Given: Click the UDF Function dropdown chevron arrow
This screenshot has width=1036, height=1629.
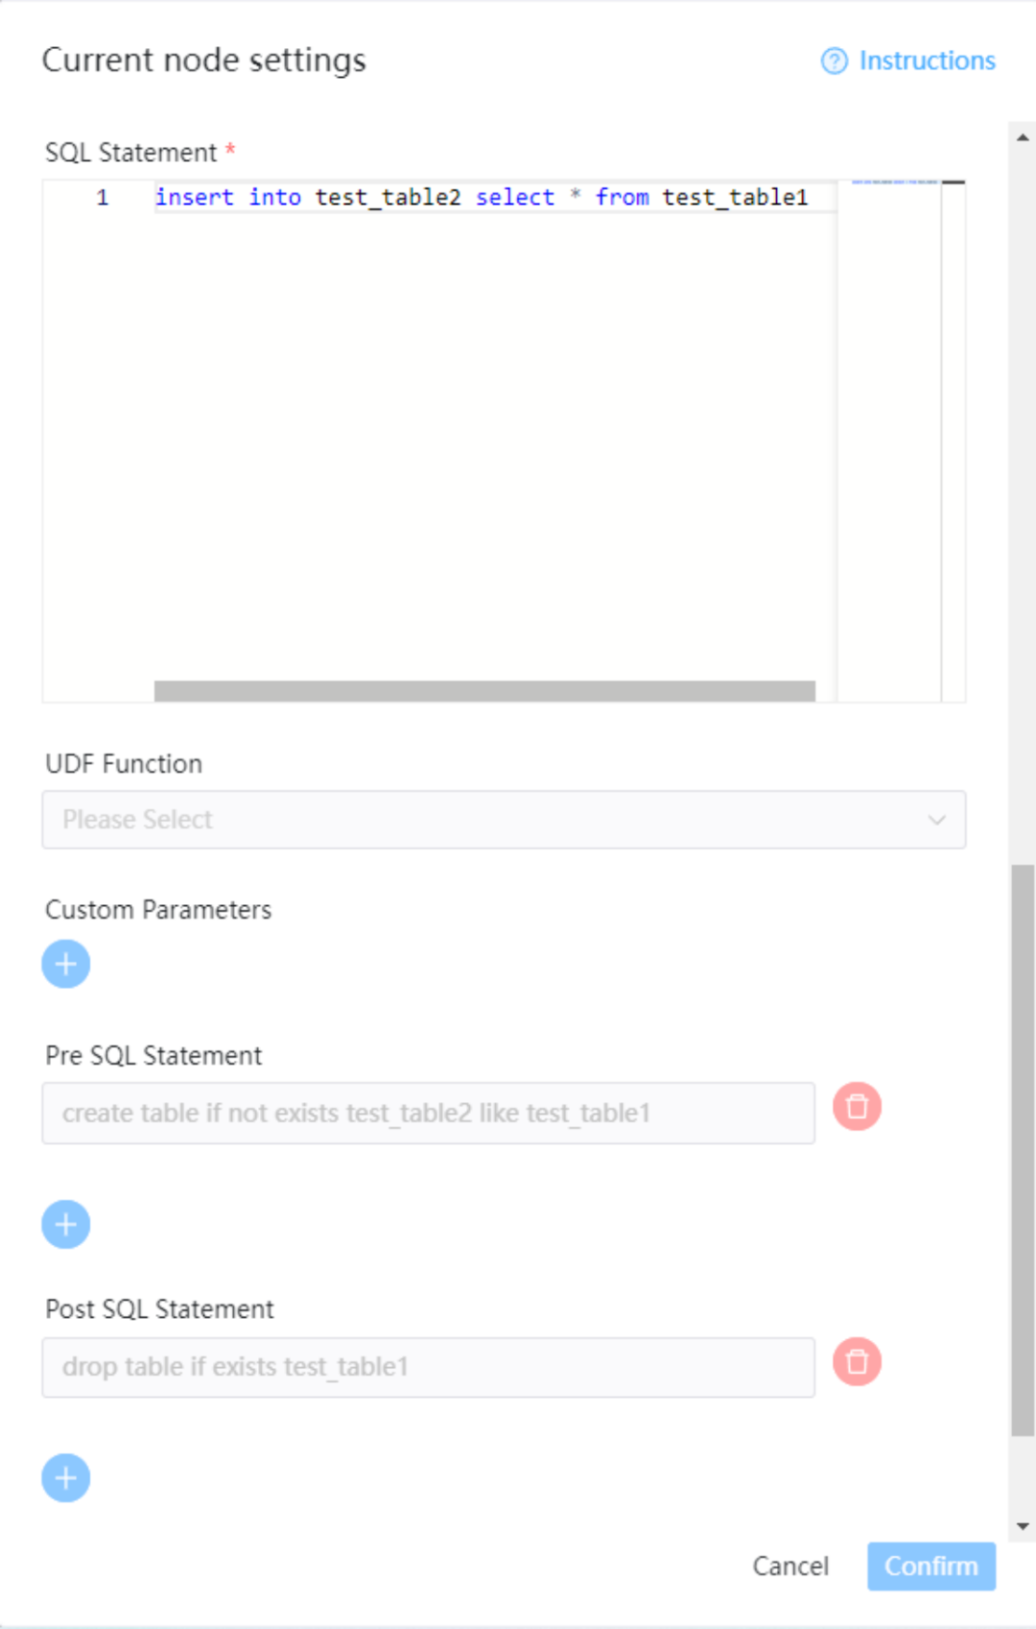Looking at the screenshot, I should [x=936, y=820].
